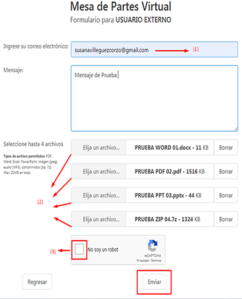Open the reCAPTCHA Privacidad link
Viewport: 242px width, 299px height.
coord(143,261)
